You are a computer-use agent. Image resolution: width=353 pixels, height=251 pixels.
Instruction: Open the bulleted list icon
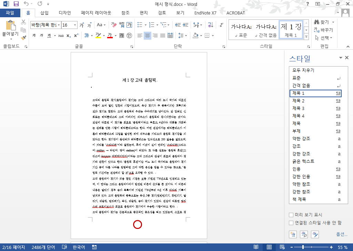140,24
